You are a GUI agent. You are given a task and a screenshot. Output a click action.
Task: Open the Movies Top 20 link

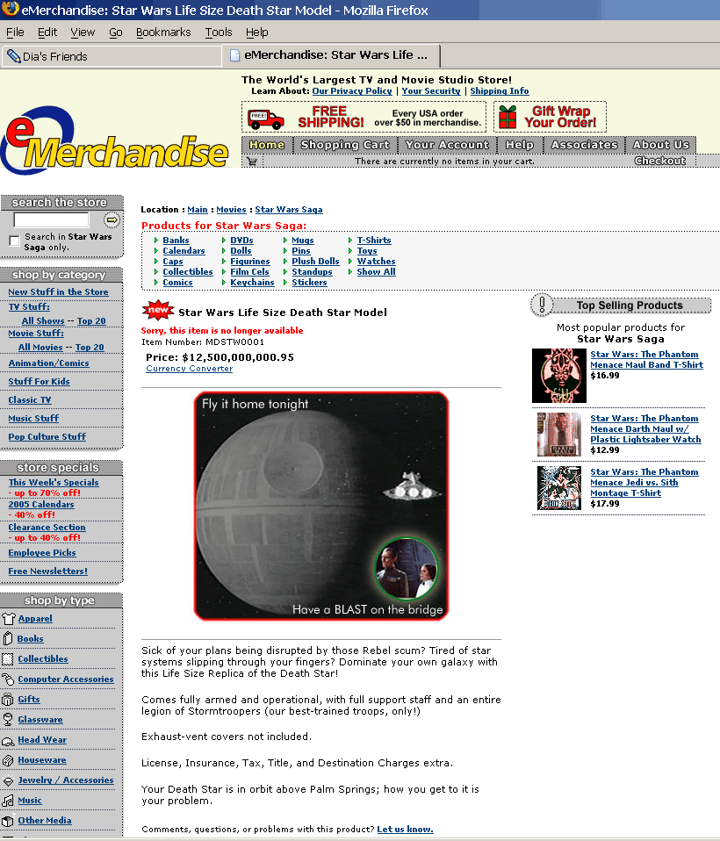(x=90, y=348)
